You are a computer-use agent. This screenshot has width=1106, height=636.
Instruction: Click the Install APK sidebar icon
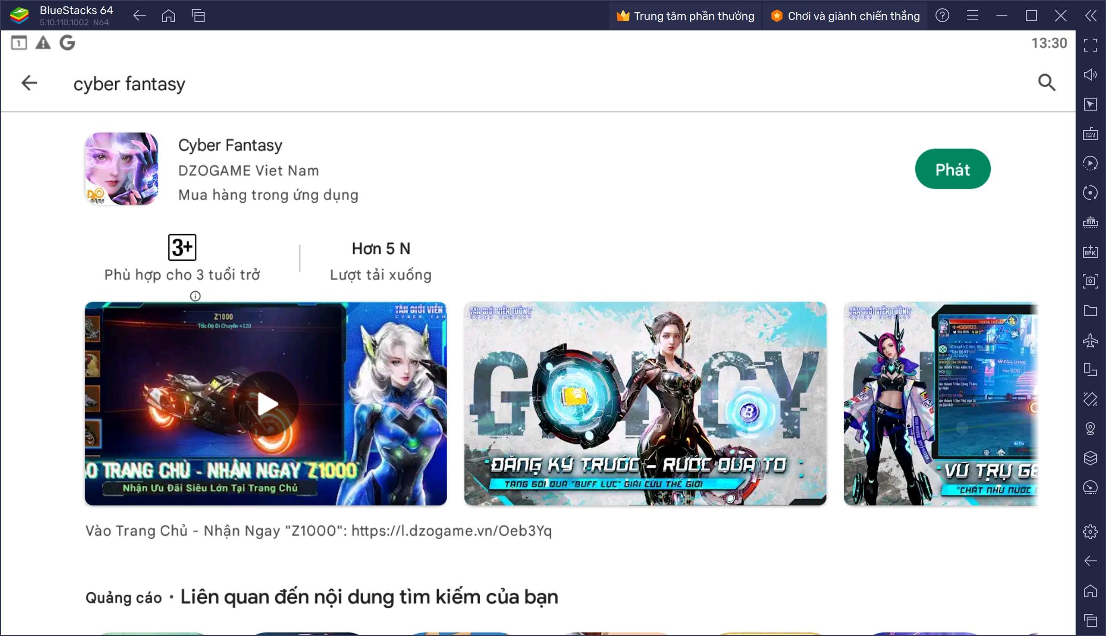1090,252
